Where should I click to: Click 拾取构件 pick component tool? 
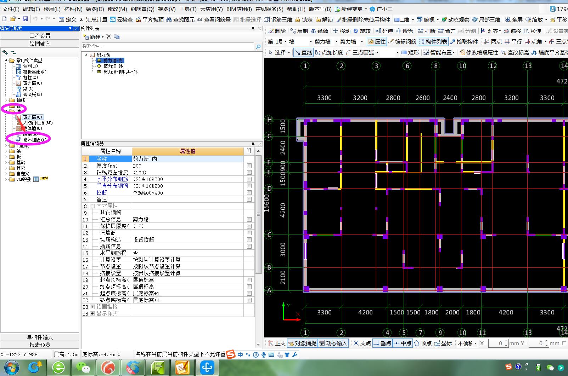(464, 41)
